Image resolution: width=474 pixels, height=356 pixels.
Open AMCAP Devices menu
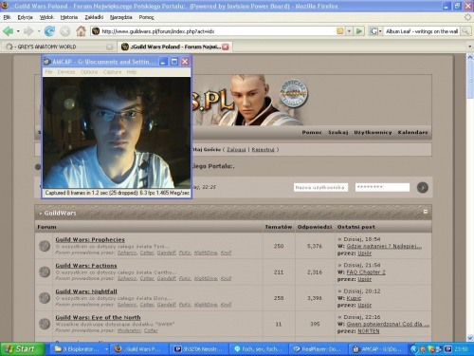click(66, 72)
